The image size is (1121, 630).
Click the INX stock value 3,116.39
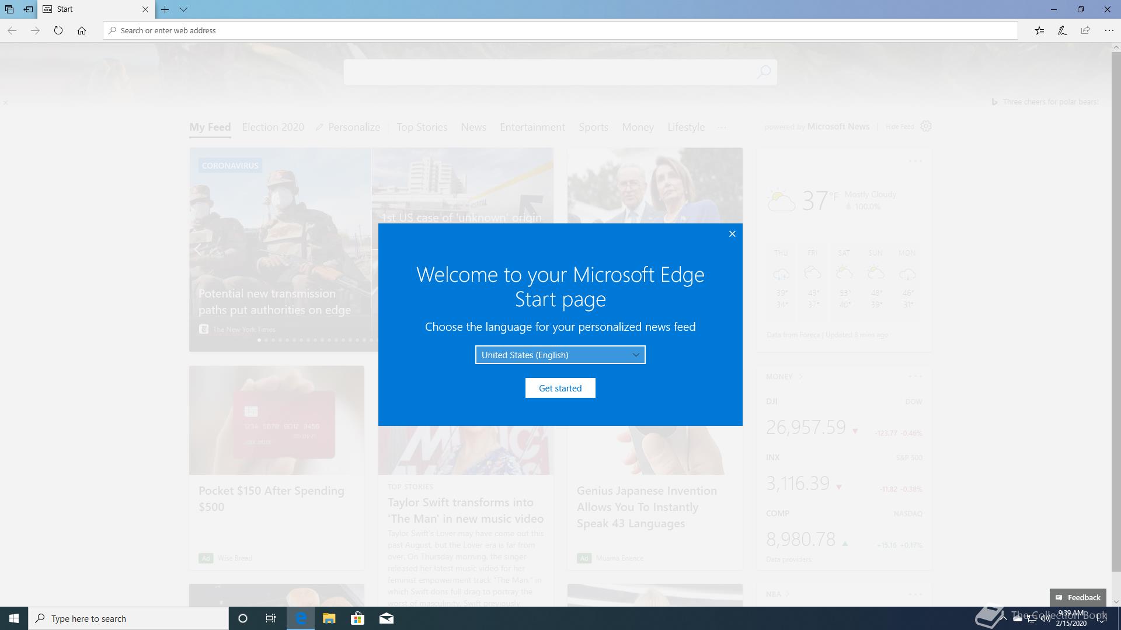[798, 484]
